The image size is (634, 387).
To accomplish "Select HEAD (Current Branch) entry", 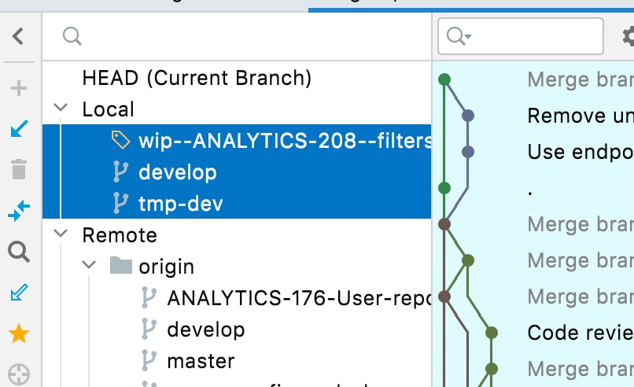I will pos(197,78).
